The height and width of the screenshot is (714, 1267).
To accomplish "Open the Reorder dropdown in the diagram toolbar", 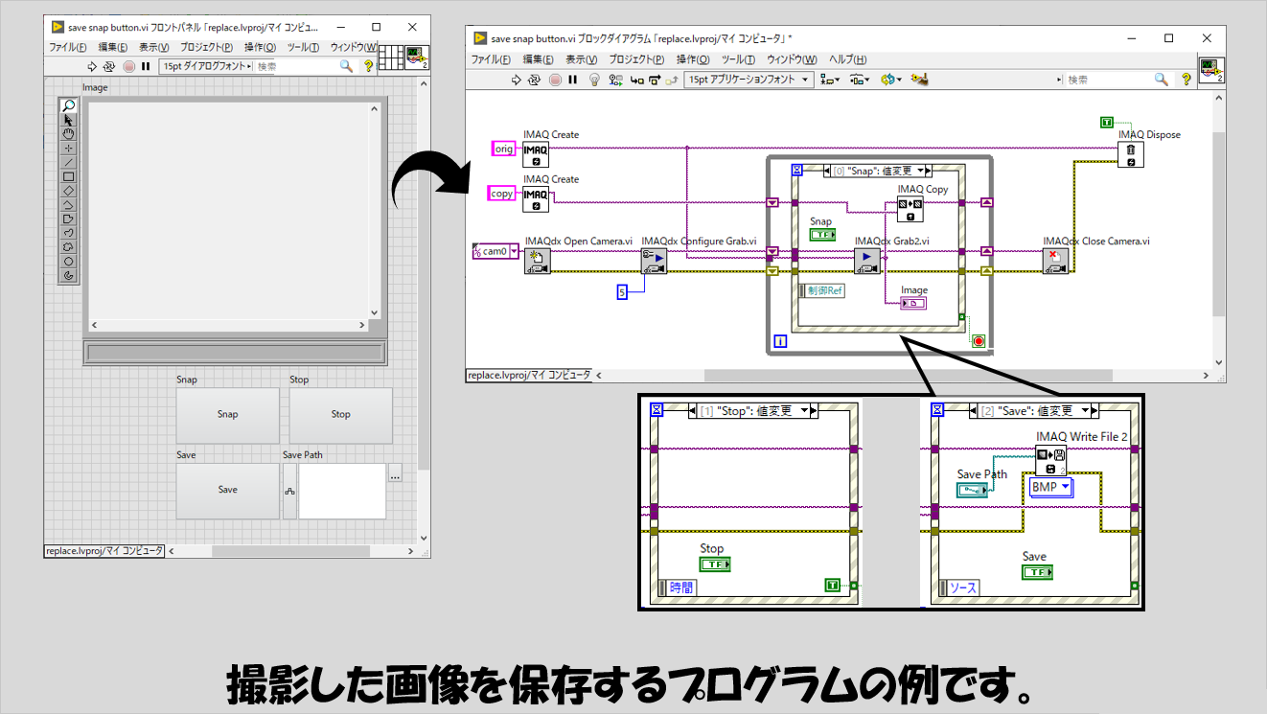I will pos(890,80).
